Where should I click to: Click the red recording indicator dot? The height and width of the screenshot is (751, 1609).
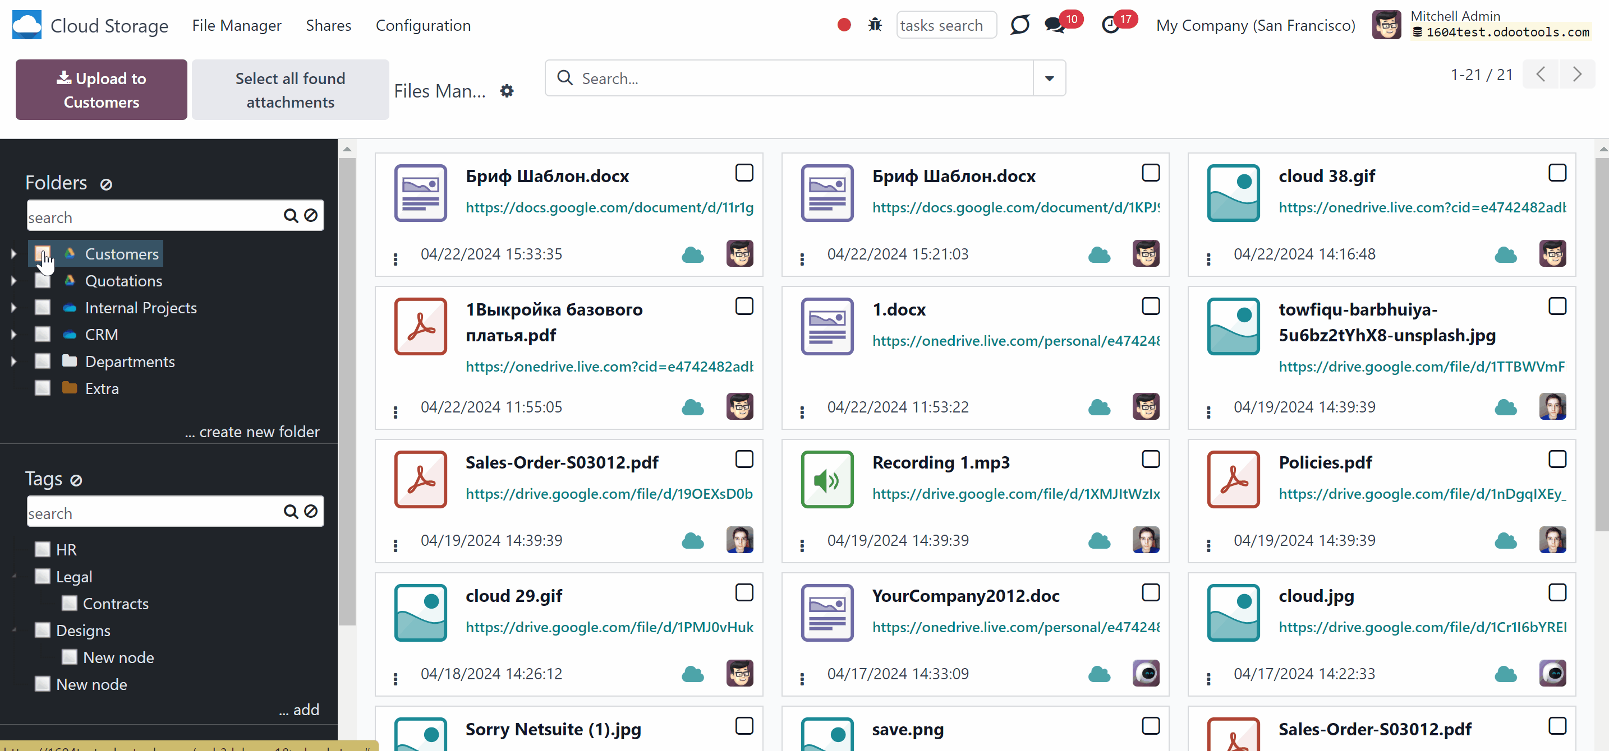click(844, 25)
